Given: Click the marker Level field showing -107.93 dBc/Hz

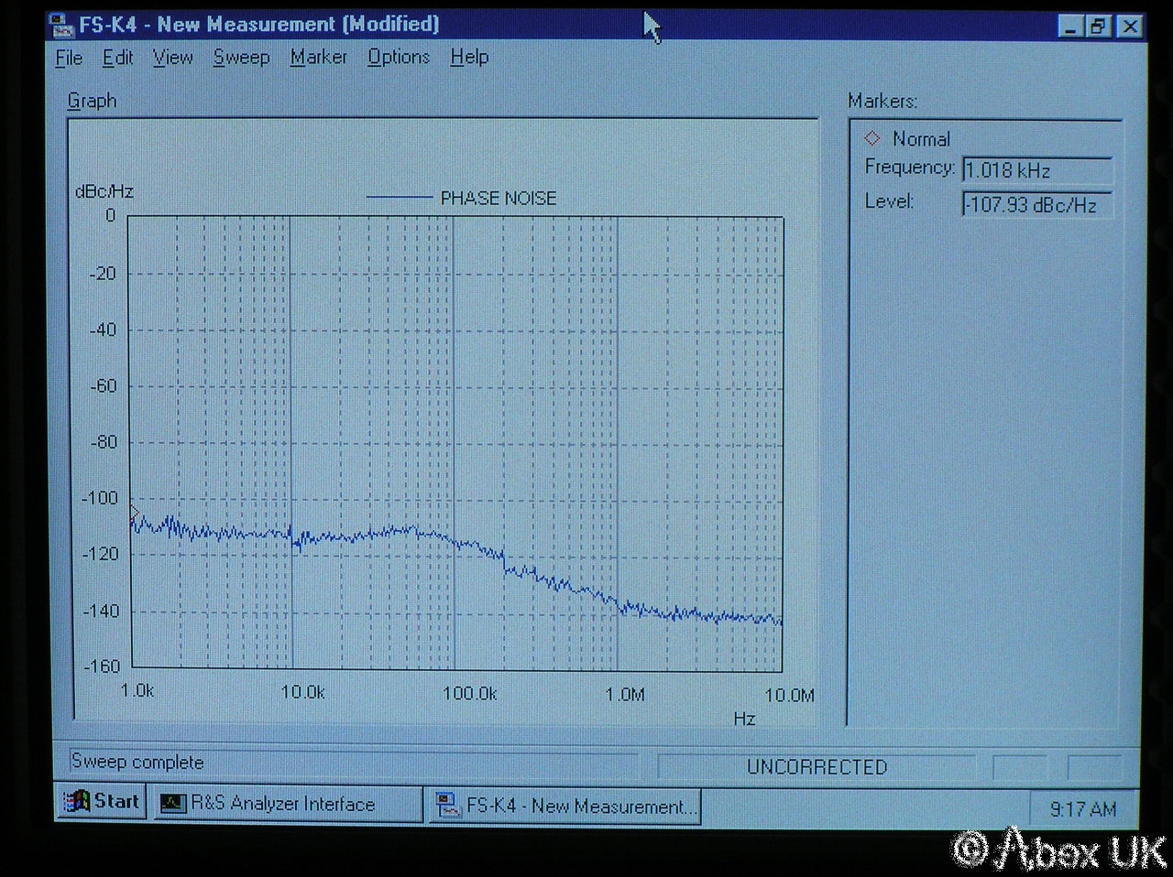Looking at the screenshot, I should click(1036, 205).
